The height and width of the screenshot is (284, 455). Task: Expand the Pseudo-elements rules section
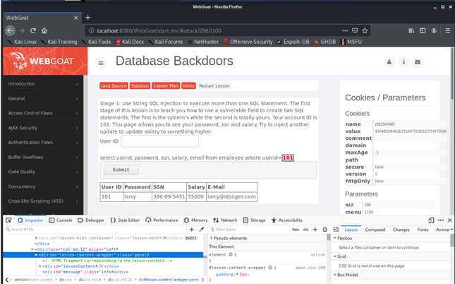pyautogui.click(x=211, y=238)
